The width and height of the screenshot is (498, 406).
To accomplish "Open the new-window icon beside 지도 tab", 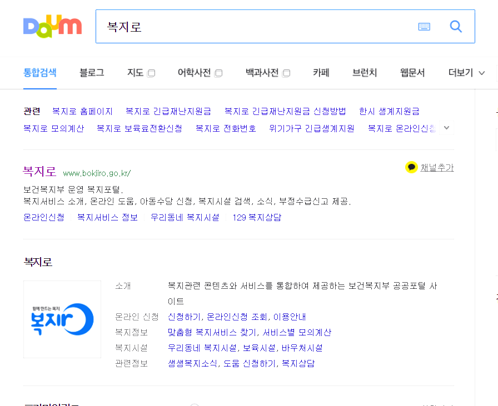I will [152, 73].
